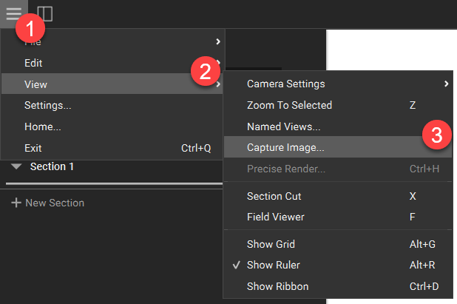Image resolution: width=457 pixels, height=304 pixels.
Task: Open the hamburger main menu icon
Action: tap(14, 14)
